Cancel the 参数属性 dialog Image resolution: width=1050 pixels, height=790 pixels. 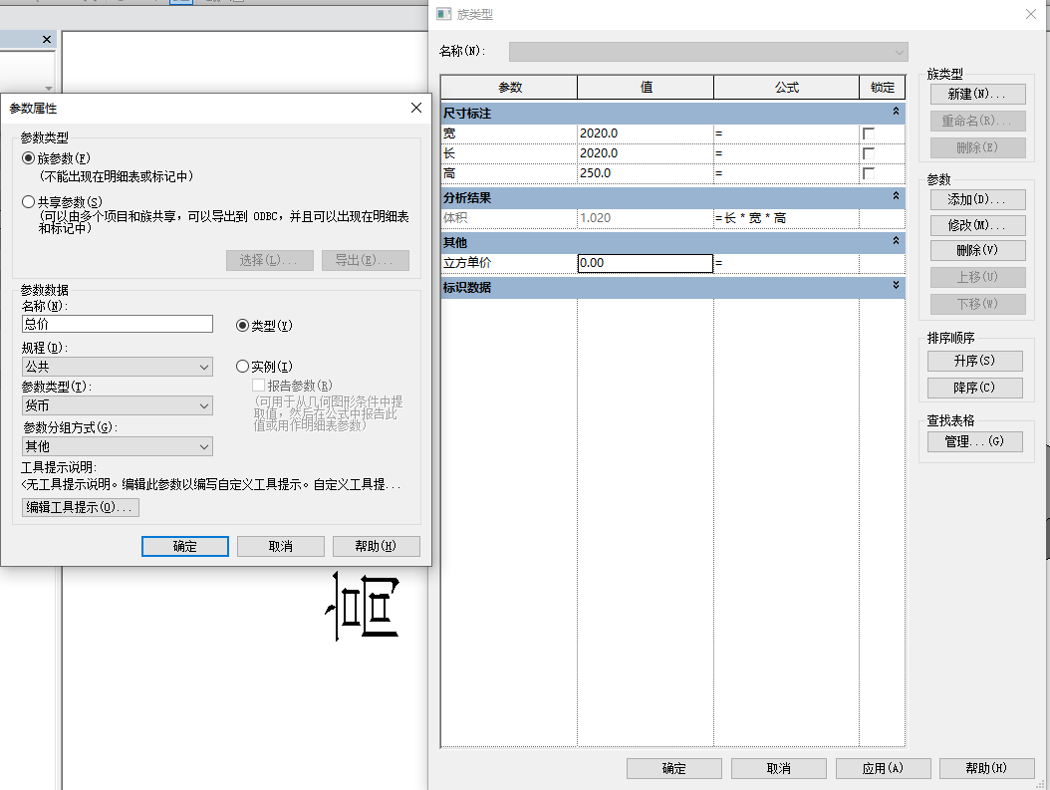(281, 546)
